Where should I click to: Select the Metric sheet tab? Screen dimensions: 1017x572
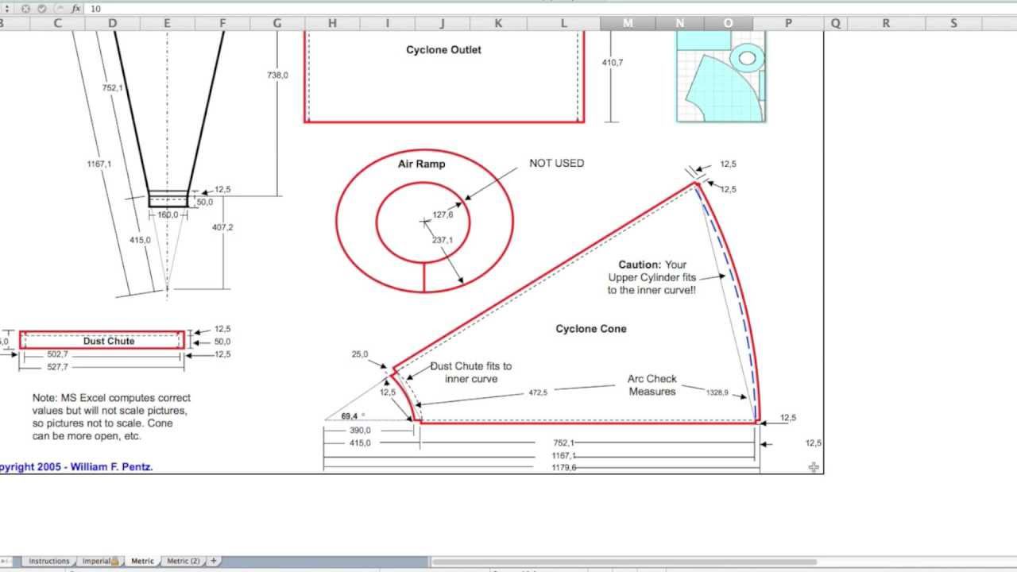click(x=142, y=561)
